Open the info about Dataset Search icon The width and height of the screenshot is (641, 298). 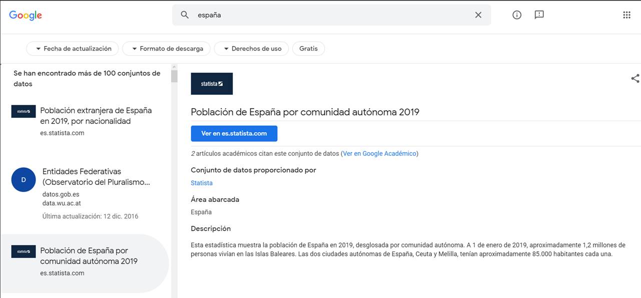(517, 15)
